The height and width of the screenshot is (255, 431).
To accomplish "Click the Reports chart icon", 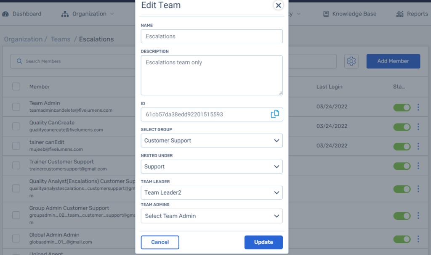I will [x=400, y=14].
